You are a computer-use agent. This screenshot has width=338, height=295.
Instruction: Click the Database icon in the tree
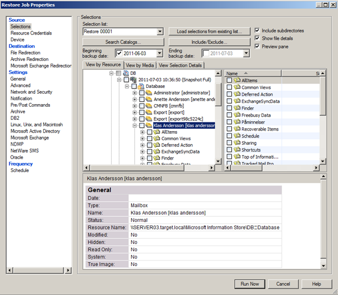(141, 86)
